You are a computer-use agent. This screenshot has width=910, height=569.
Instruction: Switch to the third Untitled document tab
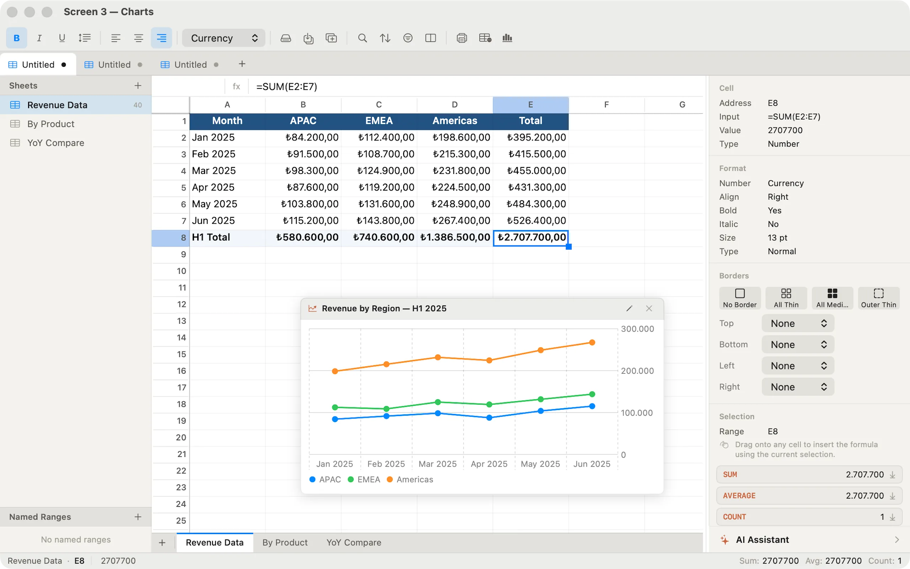click(x=190, y=64)
